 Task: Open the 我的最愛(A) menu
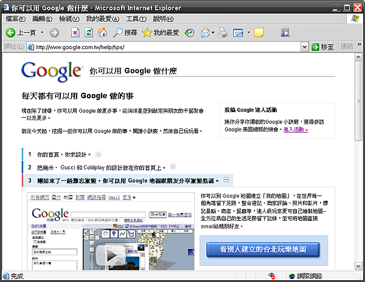pyautogui.click(x=103, y=19)
